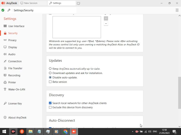Open Google Chrome from taskbar

[x=65, y=131]
